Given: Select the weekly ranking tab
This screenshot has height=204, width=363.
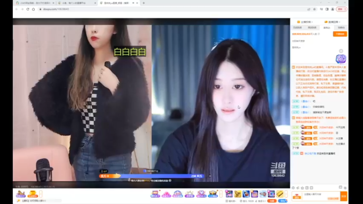Looking at the screenshot, I should tap(312, 28).
